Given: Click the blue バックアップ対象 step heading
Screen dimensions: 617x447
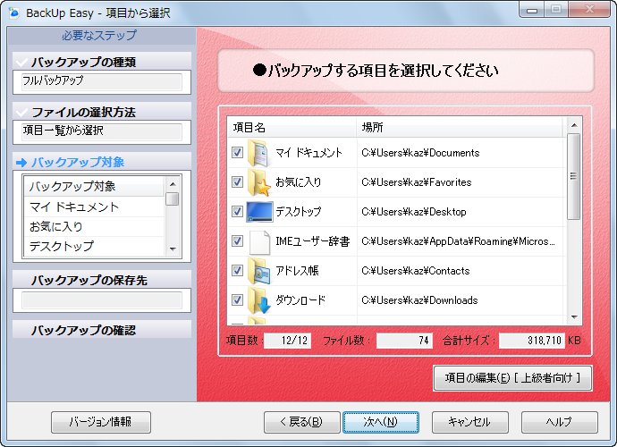Looking at the screenshot, I should (78, 162).
